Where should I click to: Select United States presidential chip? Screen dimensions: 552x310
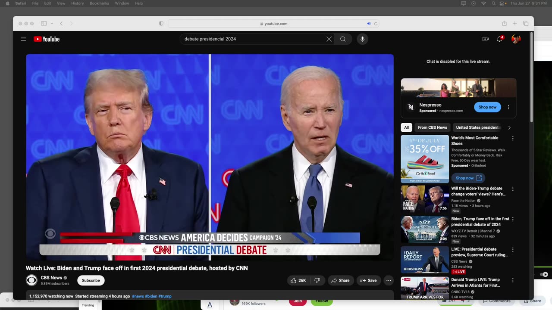coord(478,127)
